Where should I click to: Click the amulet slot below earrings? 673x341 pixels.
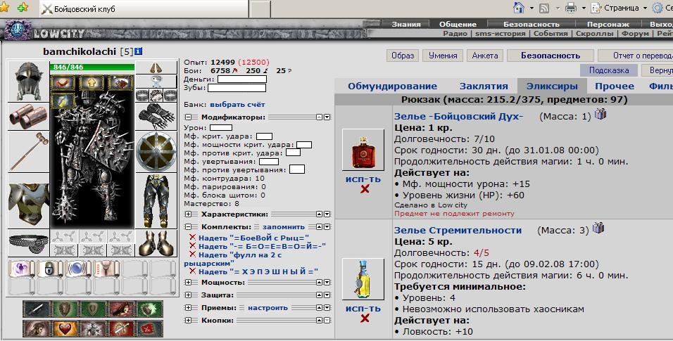156,82
